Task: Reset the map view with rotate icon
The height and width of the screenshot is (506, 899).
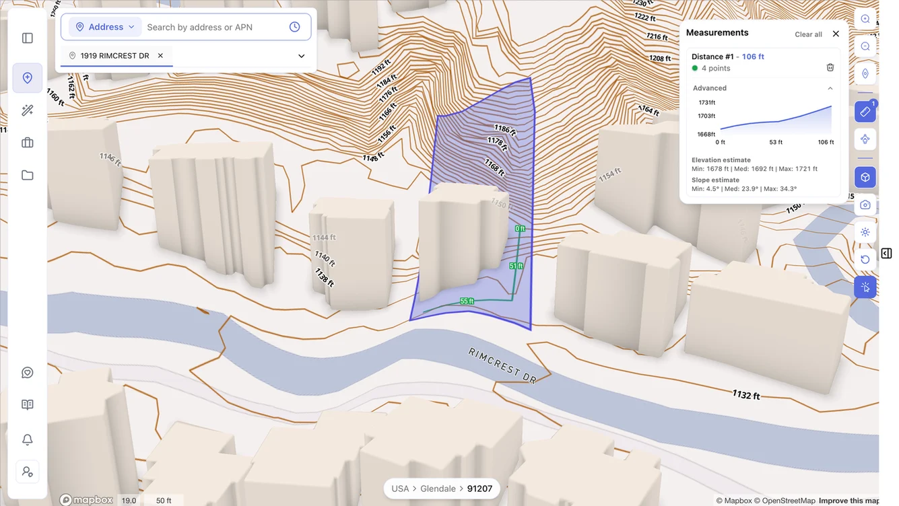Action: click(865, 259)
